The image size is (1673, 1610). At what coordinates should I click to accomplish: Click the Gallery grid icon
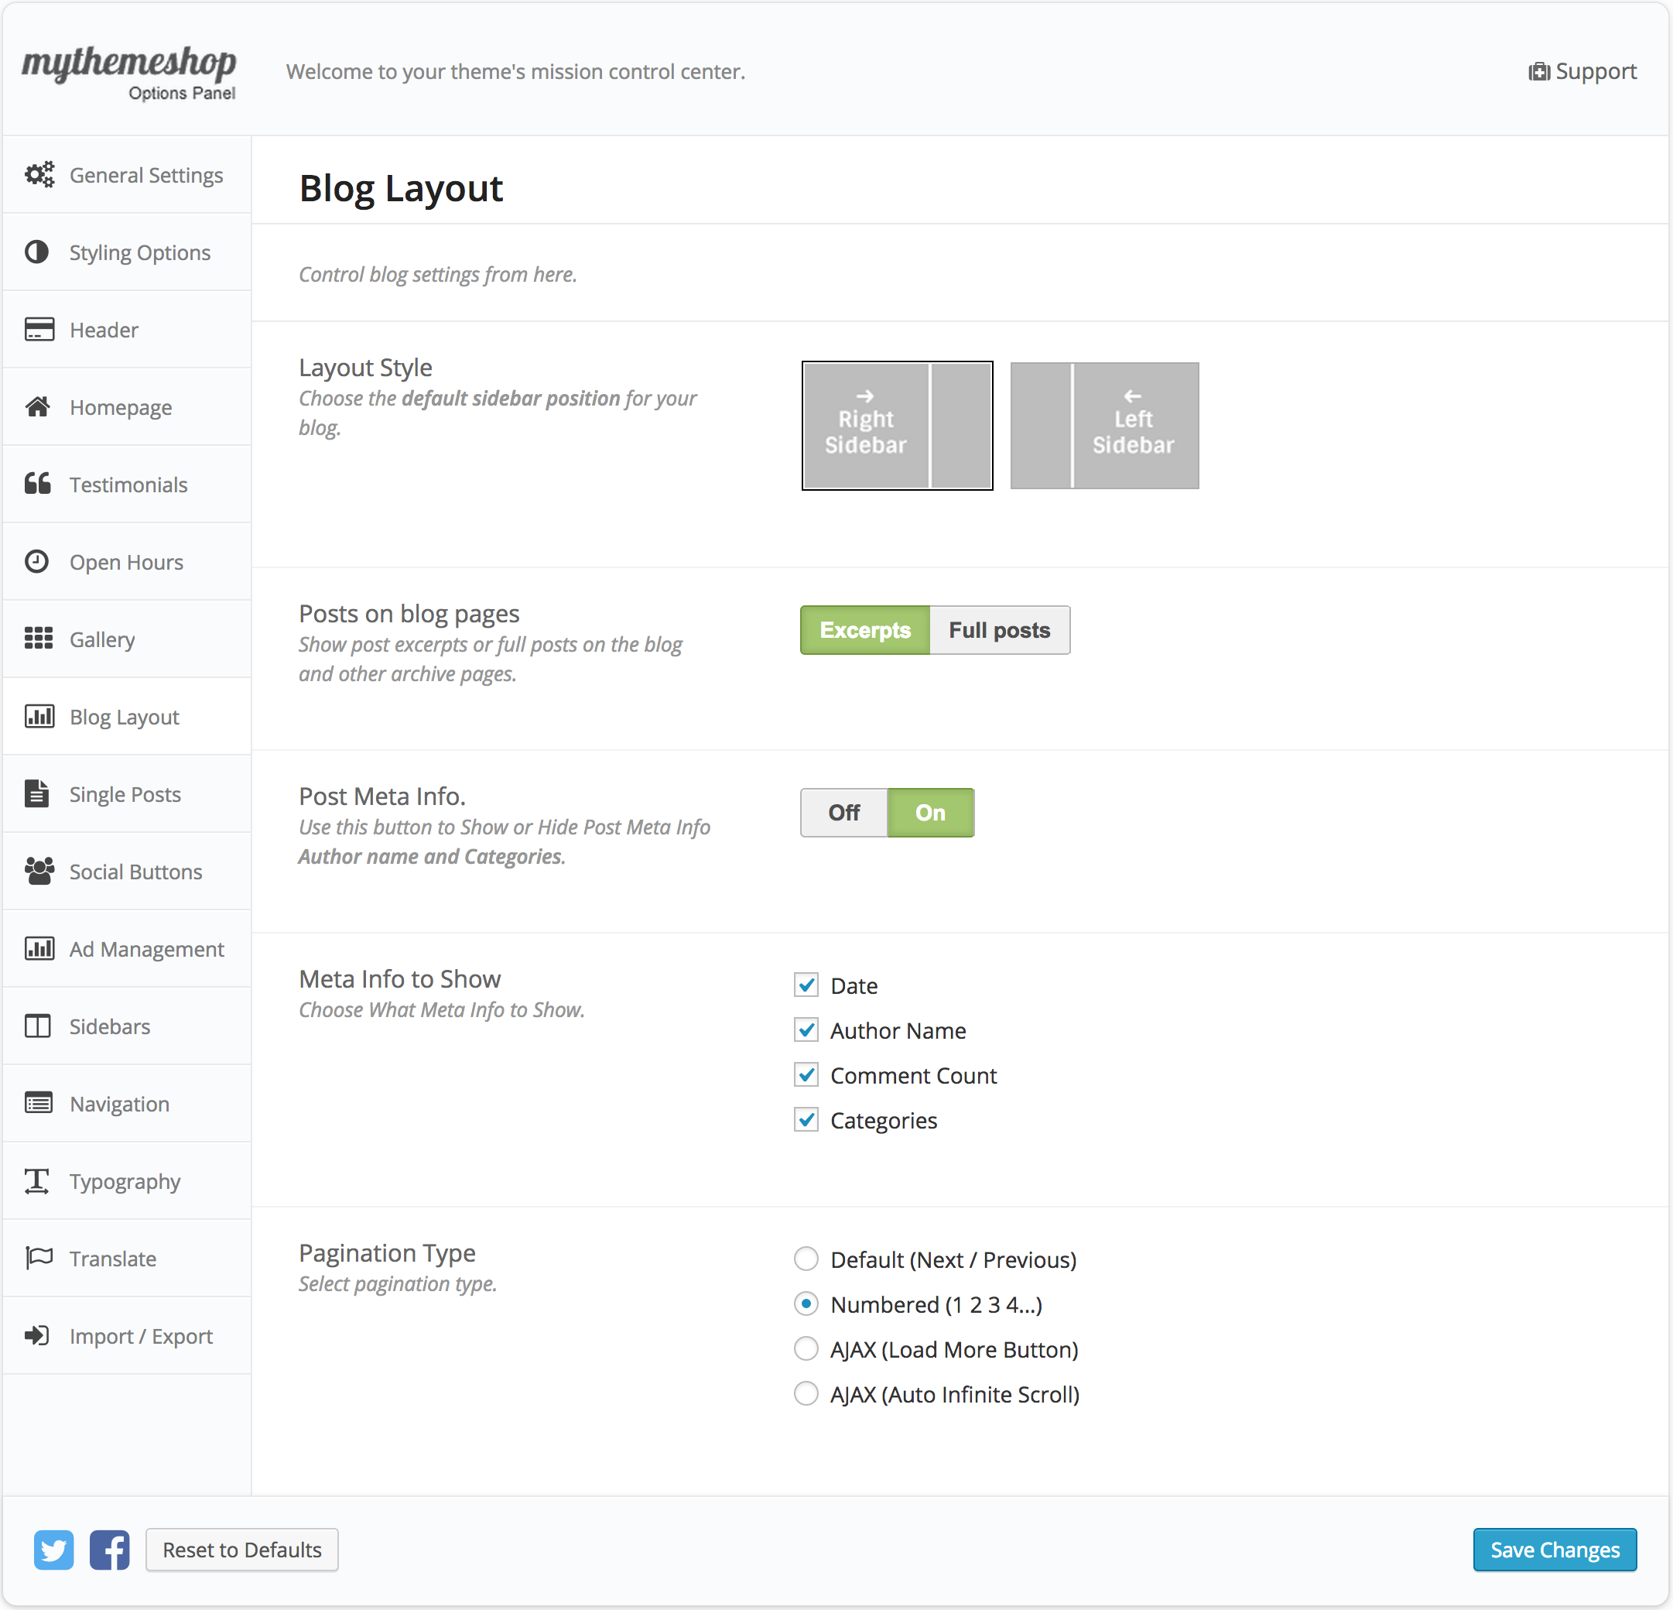point(39,639)
